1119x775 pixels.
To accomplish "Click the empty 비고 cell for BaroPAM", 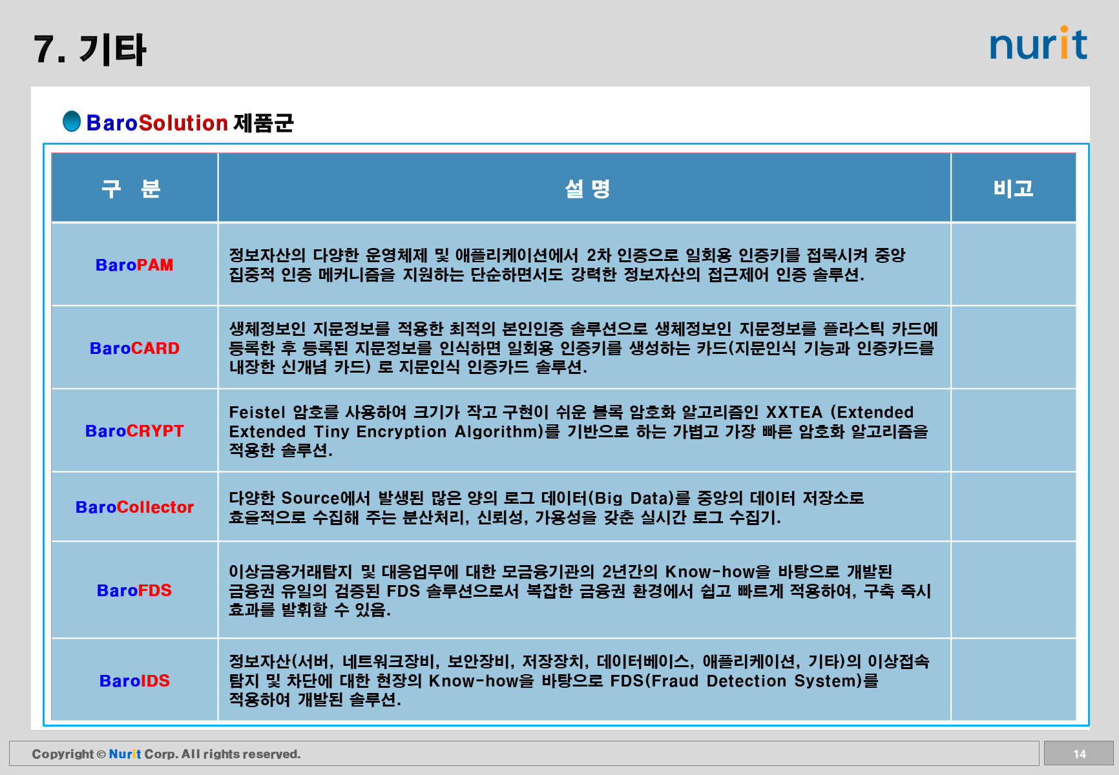I will point(1014,264).
